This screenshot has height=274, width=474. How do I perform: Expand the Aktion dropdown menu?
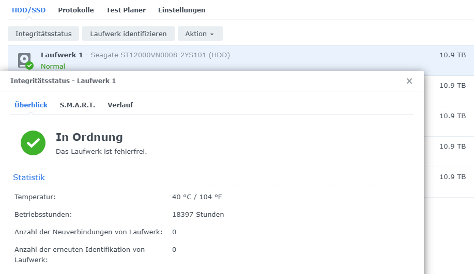[200, 34]
